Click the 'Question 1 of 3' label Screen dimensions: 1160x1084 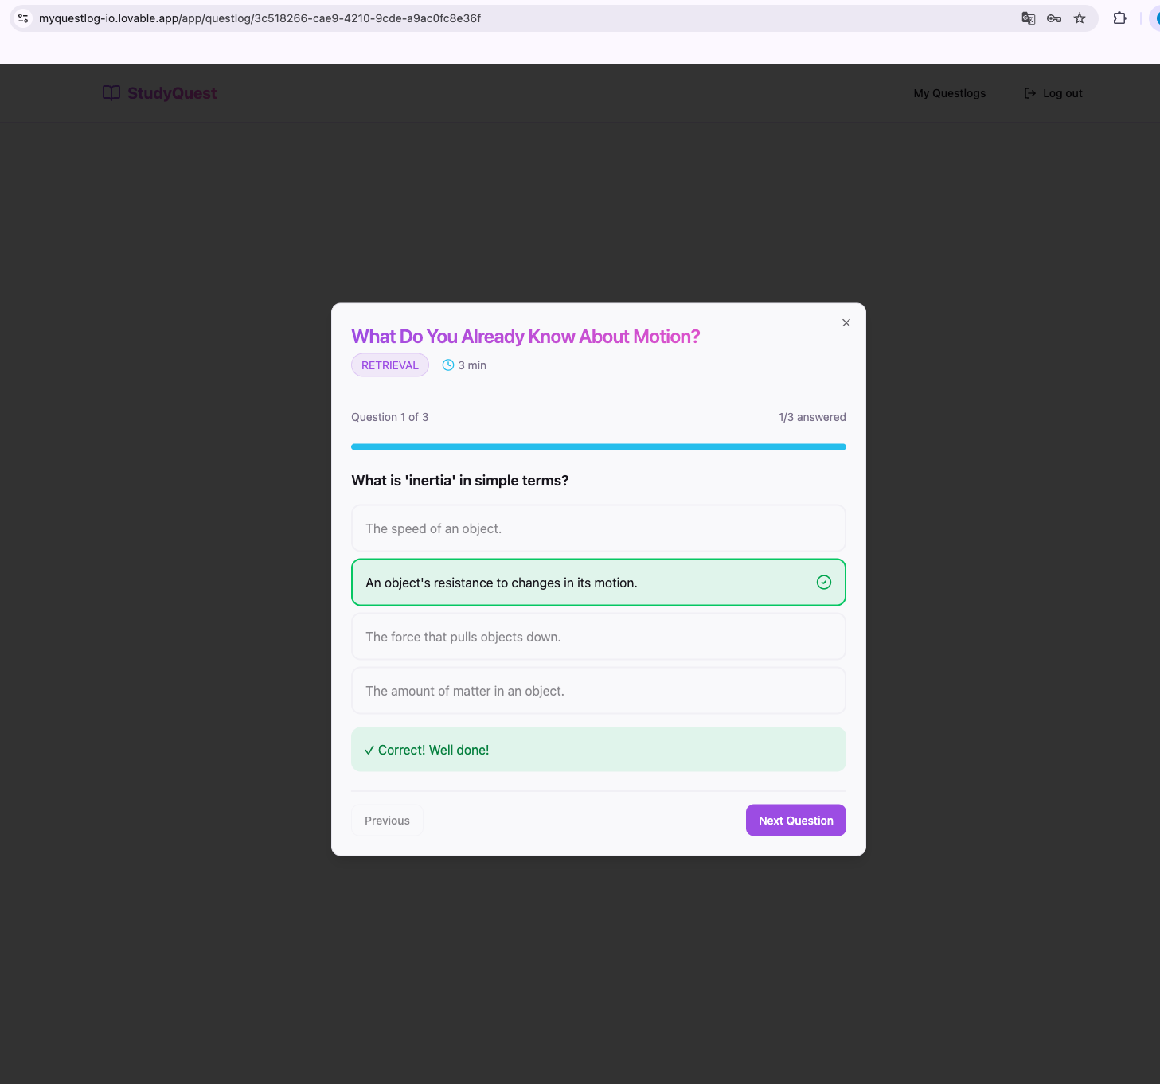tap(390, 417)
